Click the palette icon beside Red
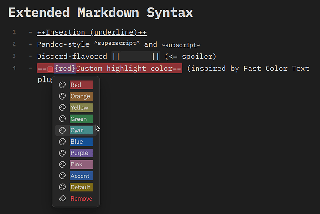 63,85
